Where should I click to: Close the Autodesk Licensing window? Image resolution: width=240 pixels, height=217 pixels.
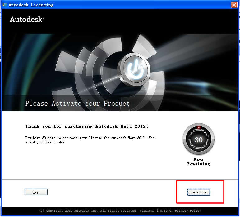pos(234,5)
